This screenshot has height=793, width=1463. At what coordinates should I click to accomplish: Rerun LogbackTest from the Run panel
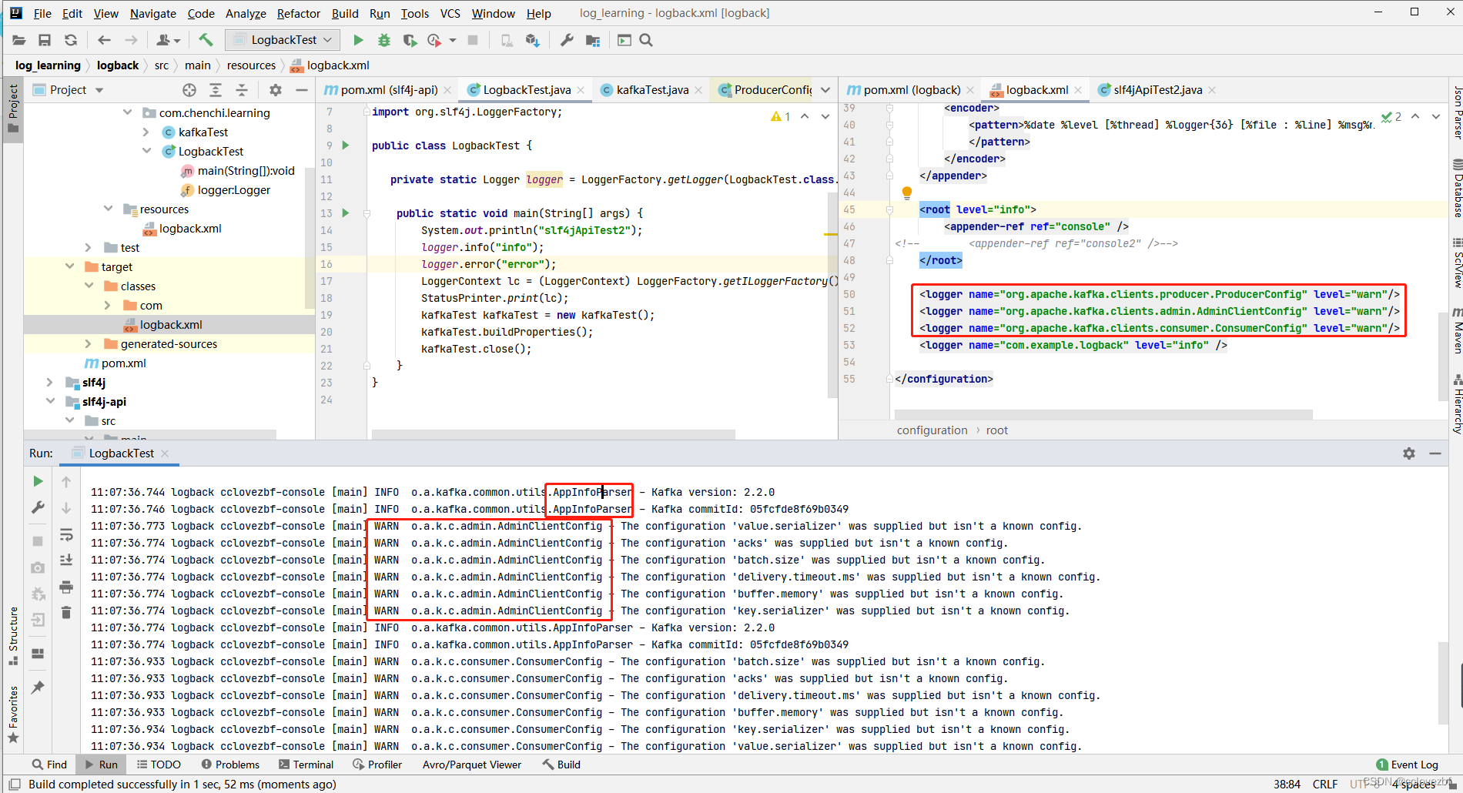tap(37, 480)
